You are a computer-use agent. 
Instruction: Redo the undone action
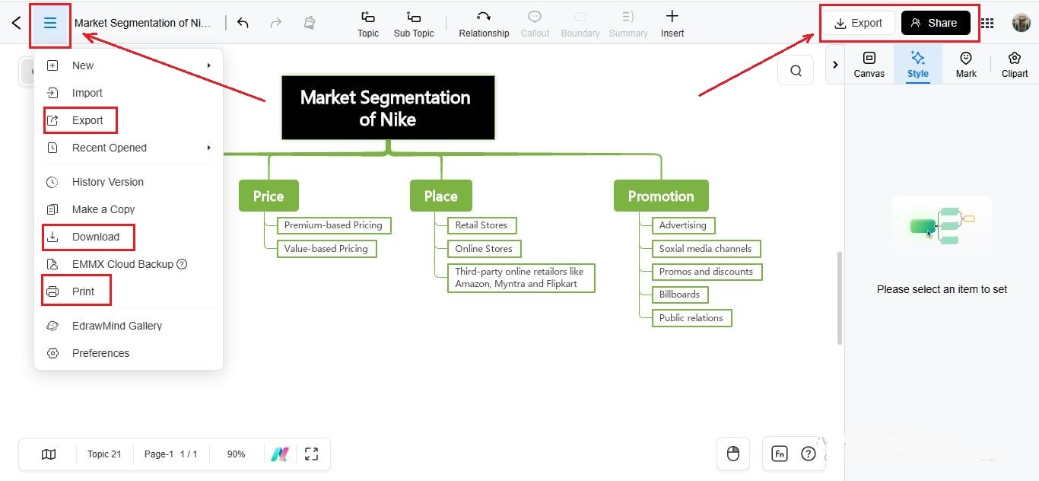(276, 23)
